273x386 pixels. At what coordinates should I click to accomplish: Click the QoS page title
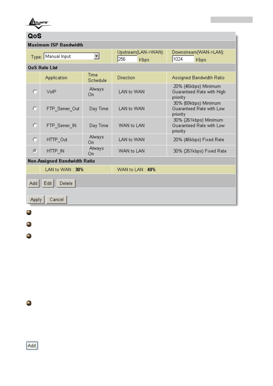point(35,36)
